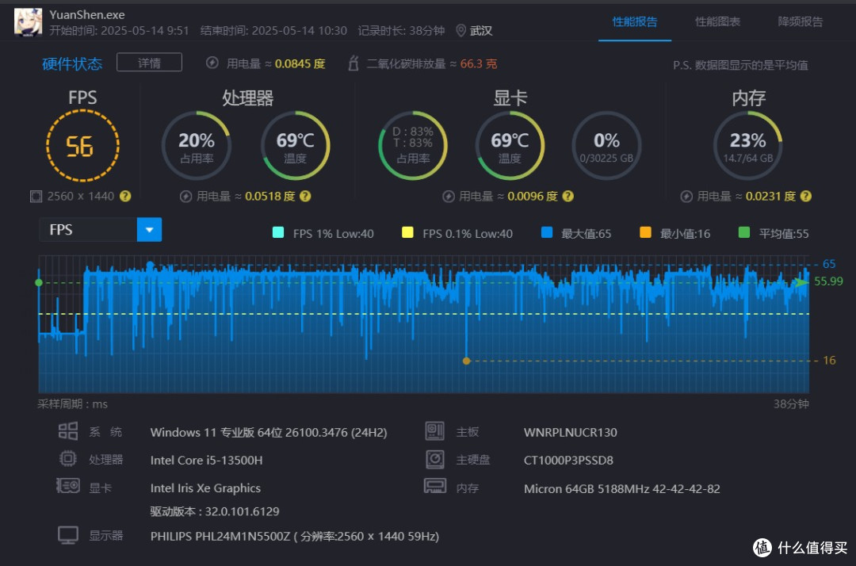Click the power icon before 用电量 0.0845 度
Image resolution: width=856 pixels, height=566 pixels.
212,63
